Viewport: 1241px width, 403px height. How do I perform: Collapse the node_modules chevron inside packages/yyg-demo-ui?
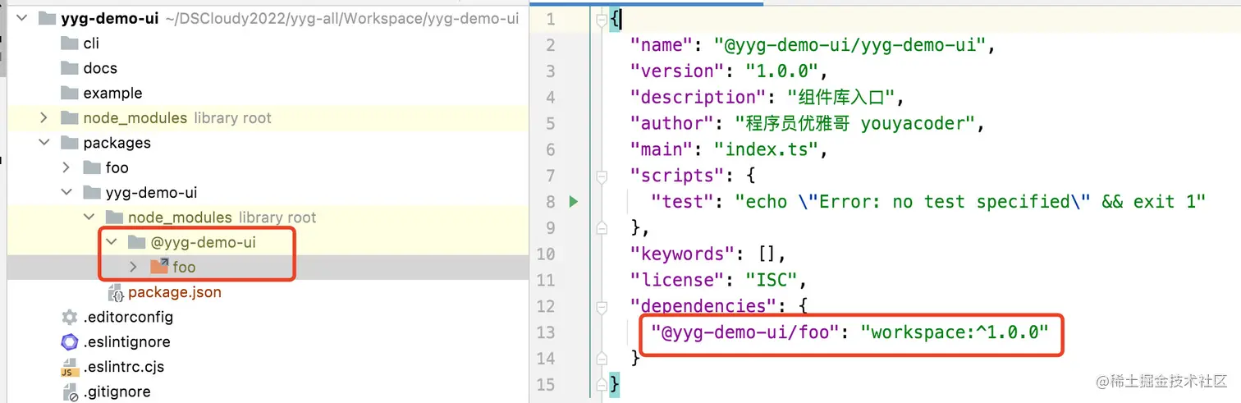coord(89,218)
